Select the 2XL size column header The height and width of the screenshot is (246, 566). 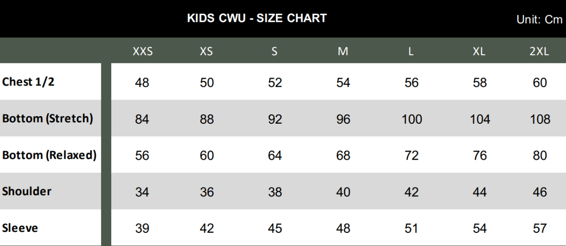pyautogui.click(x=539, y=52)
